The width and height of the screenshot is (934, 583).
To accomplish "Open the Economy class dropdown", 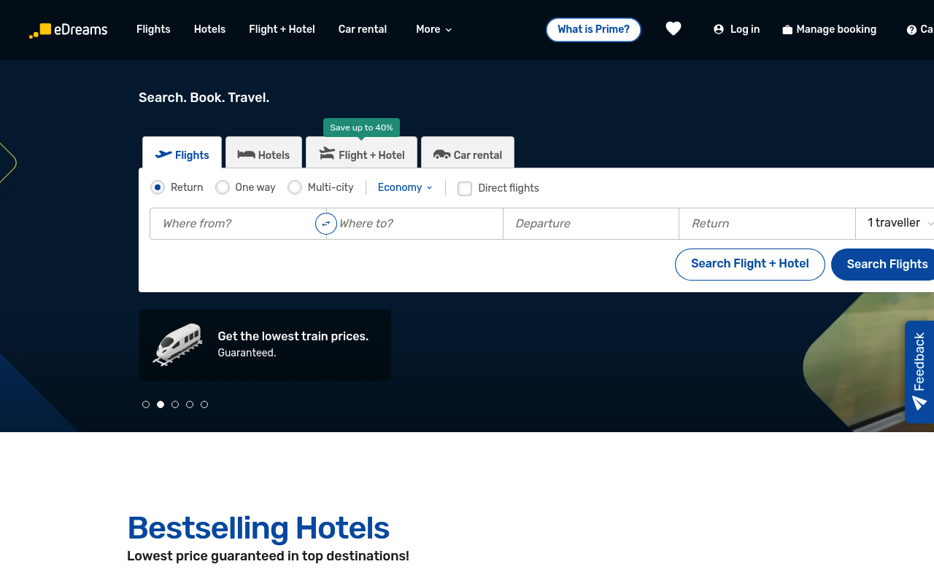I will (405, 187).
